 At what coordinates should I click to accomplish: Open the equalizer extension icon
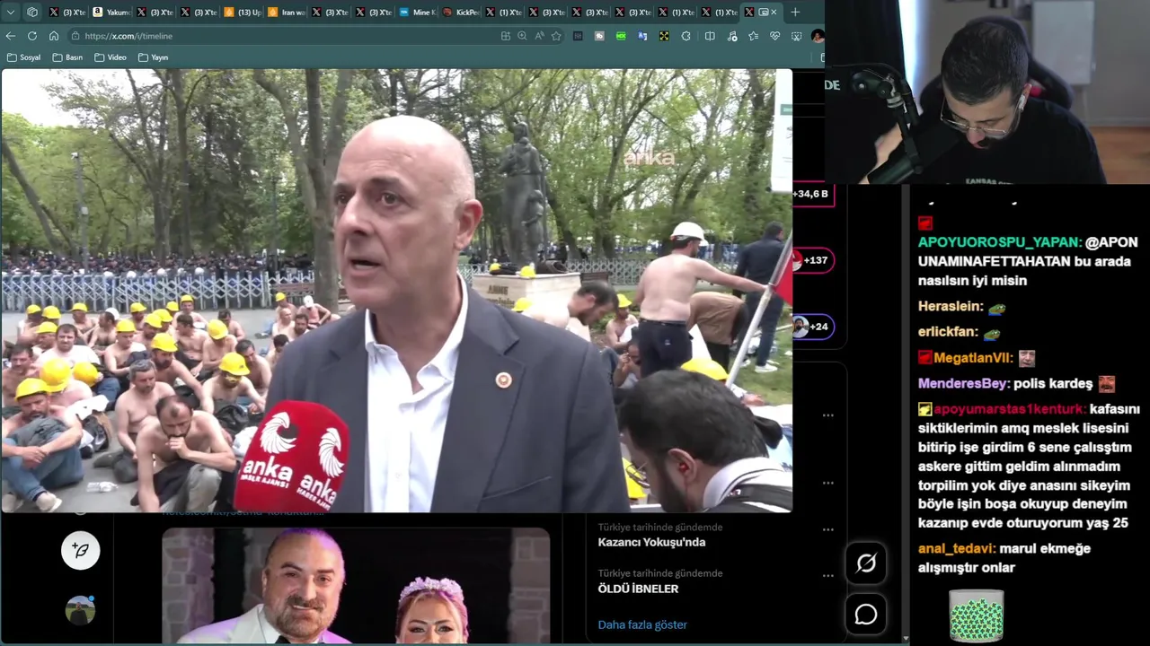[x=578, y=36]
